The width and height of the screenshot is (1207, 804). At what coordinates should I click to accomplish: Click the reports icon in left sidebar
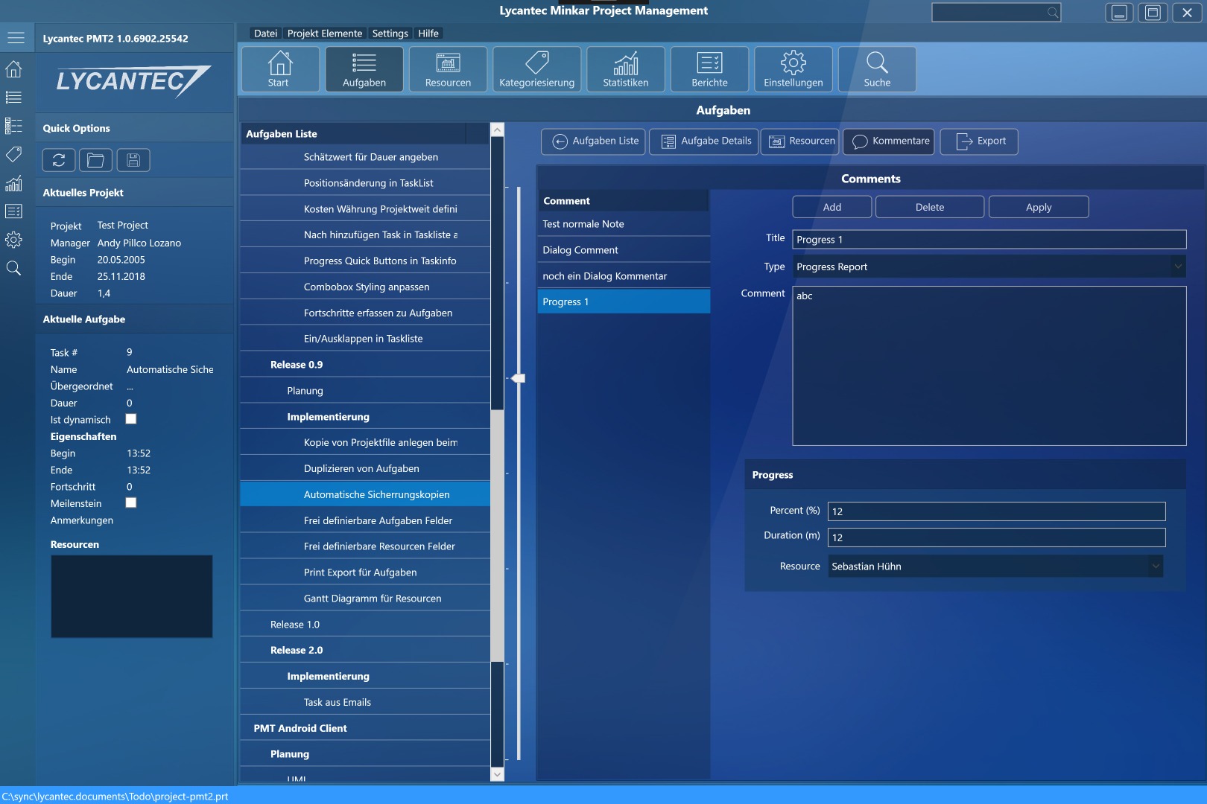pos(13,211)
